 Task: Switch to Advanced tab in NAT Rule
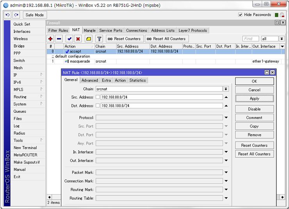tap(89, 80)
